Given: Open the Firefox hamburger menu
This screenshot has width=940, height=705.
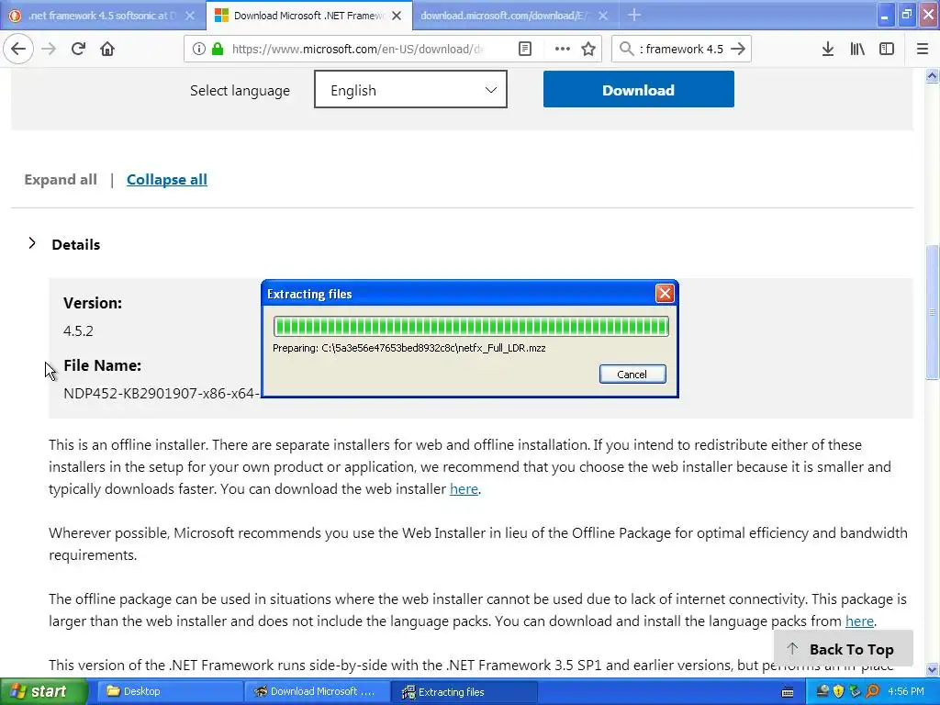Looking at the screenshot, I should click(923, 49).
